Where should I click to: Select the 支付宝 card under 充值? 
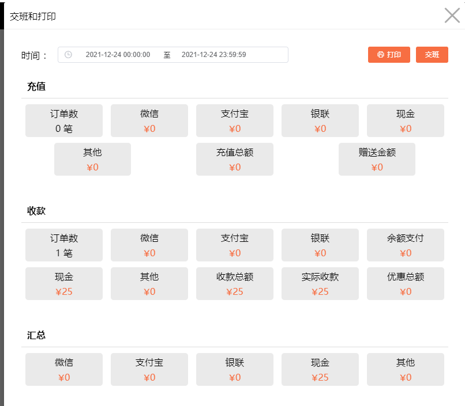point(235,120)
